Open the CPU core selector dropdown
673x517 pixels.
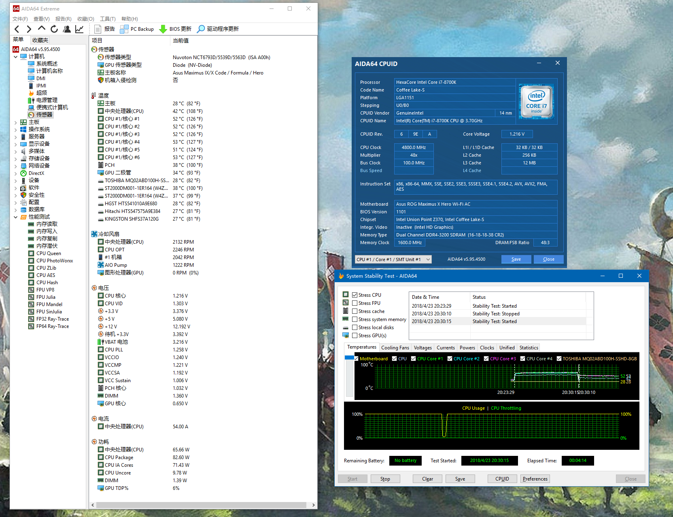click(x=393, y=260)
